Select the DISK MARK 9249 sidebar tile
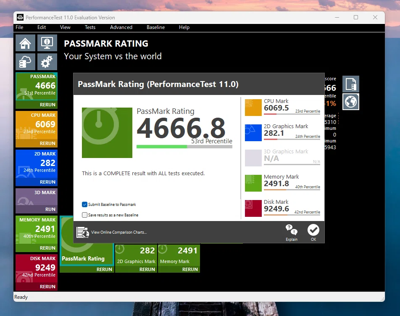This screenshot has width=400, height=316. [x=37, y=269]
